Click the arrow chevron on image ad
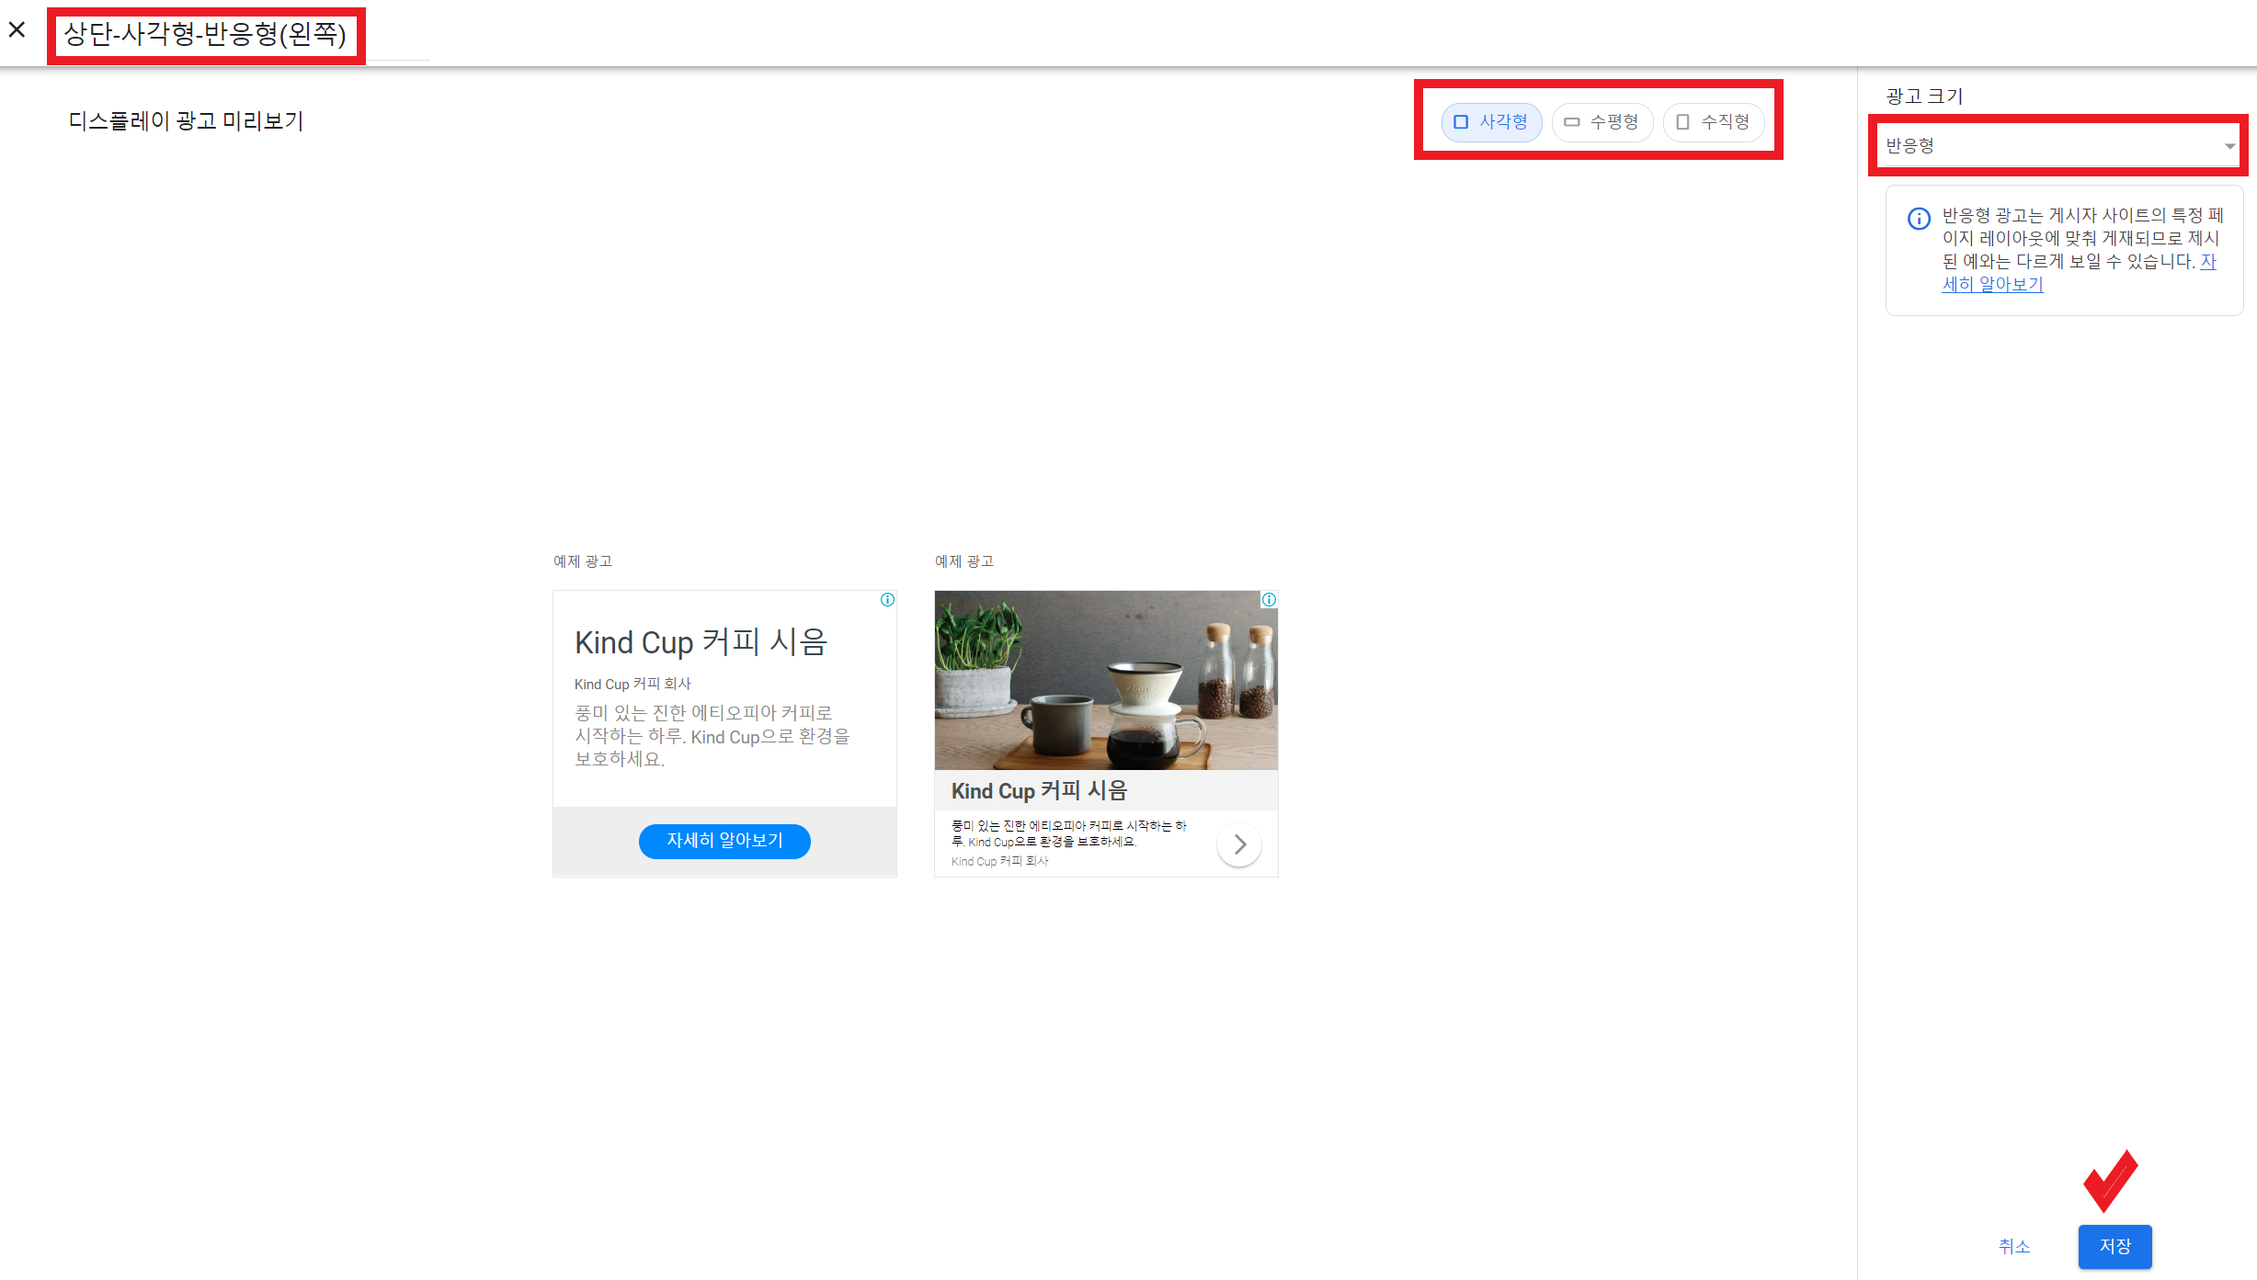 [x=1239, y=844]
